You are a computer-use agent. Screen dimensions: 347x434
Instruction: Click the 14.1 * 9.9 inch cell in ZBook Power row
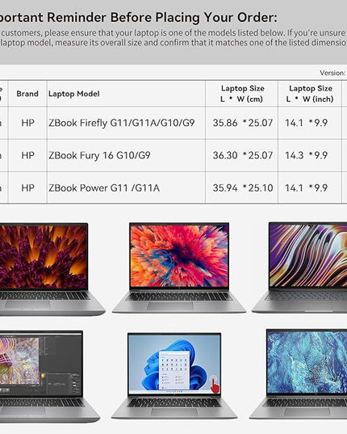coord(310,188)
